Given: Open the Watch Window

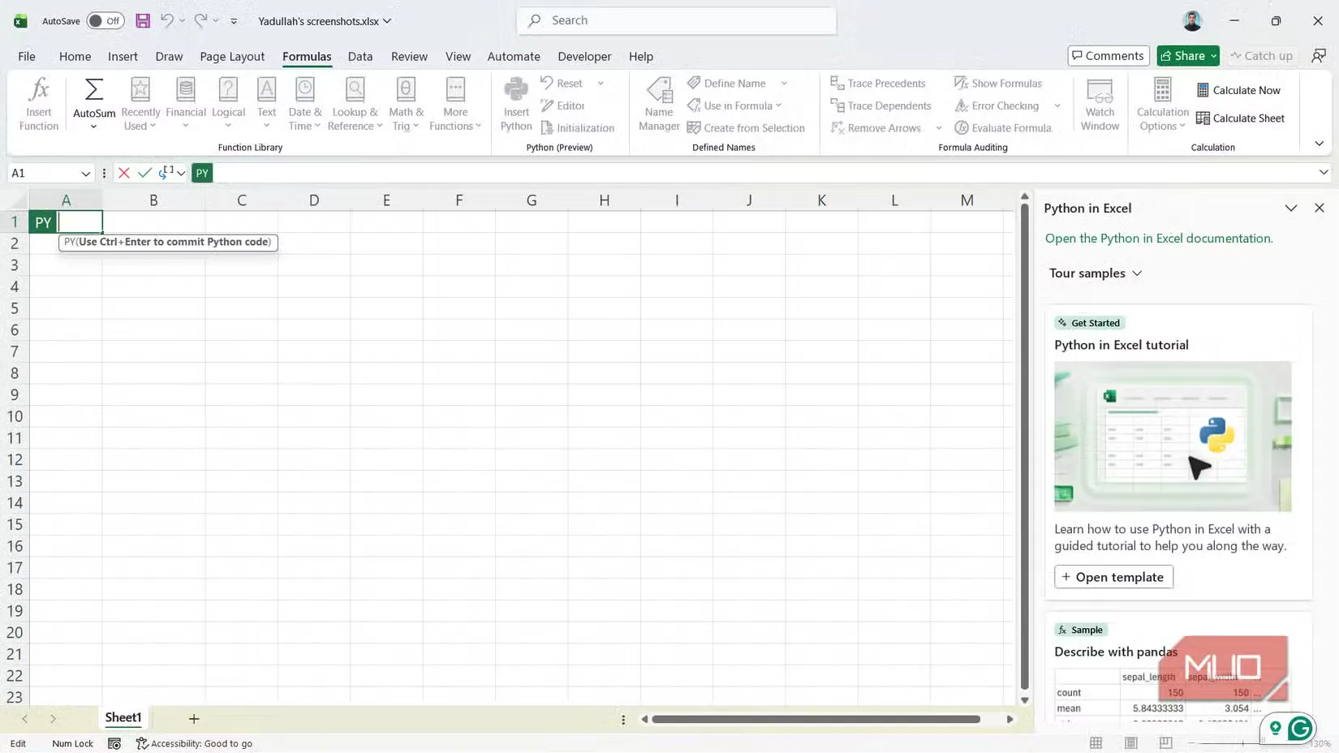Looking at the screenshot, I should click(1100, 103).
